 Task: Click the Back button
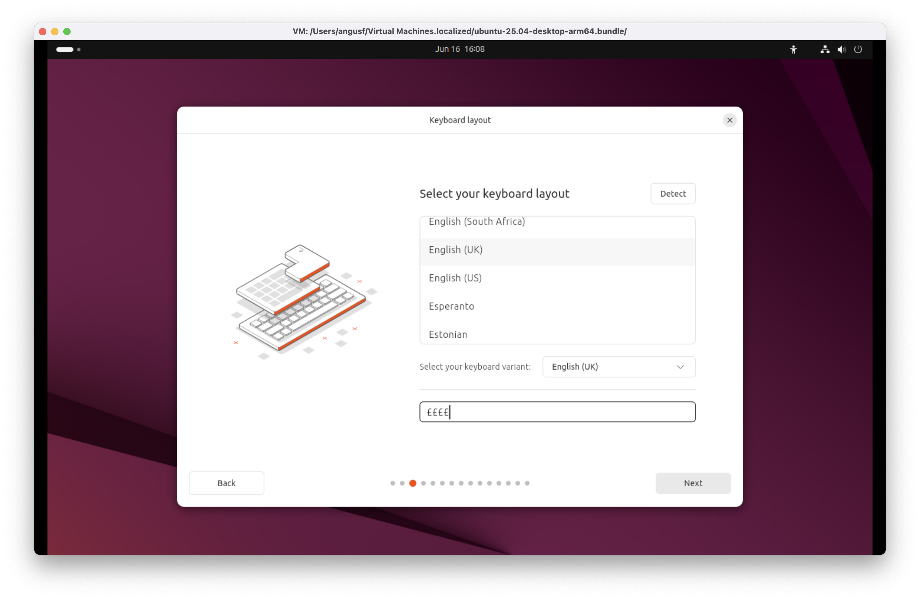pos(226,483)
